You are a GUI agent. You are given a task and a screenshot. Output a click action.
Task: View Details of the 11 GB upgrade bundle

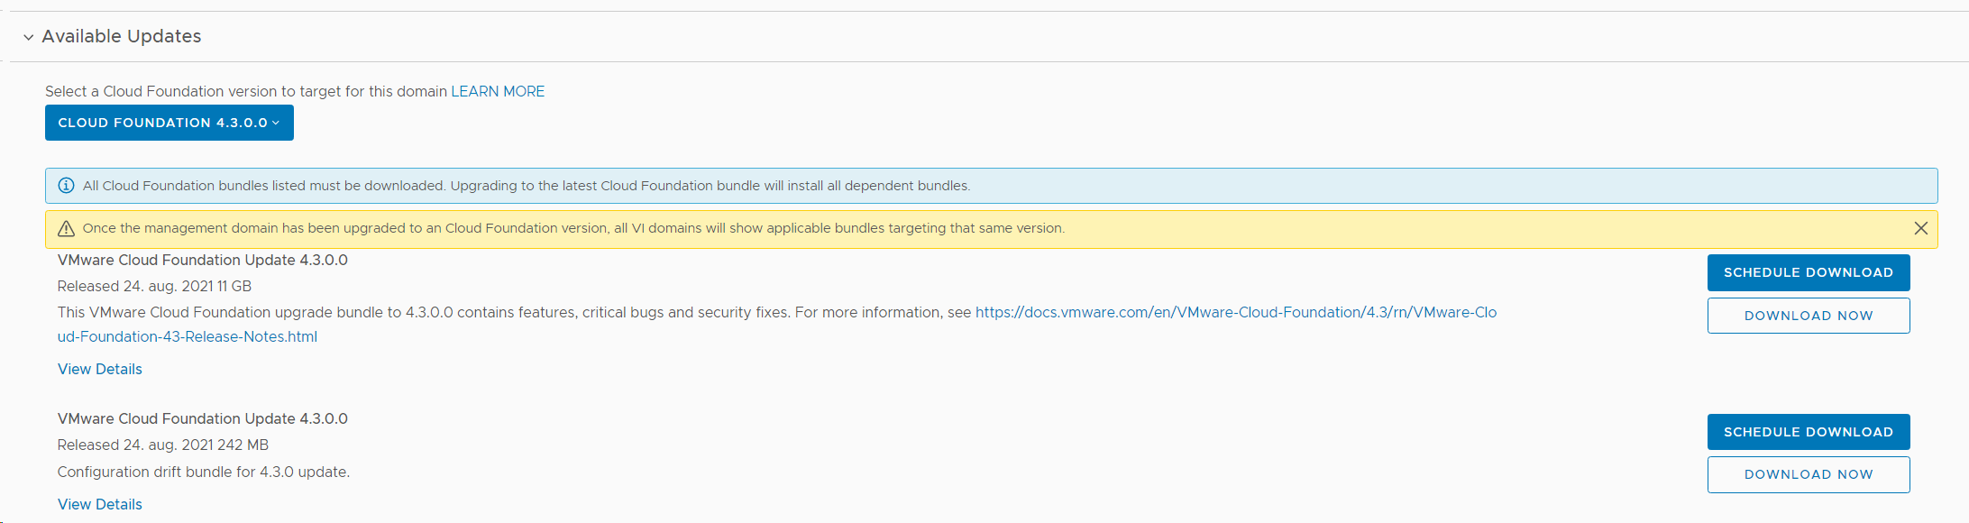click(100, 369)
